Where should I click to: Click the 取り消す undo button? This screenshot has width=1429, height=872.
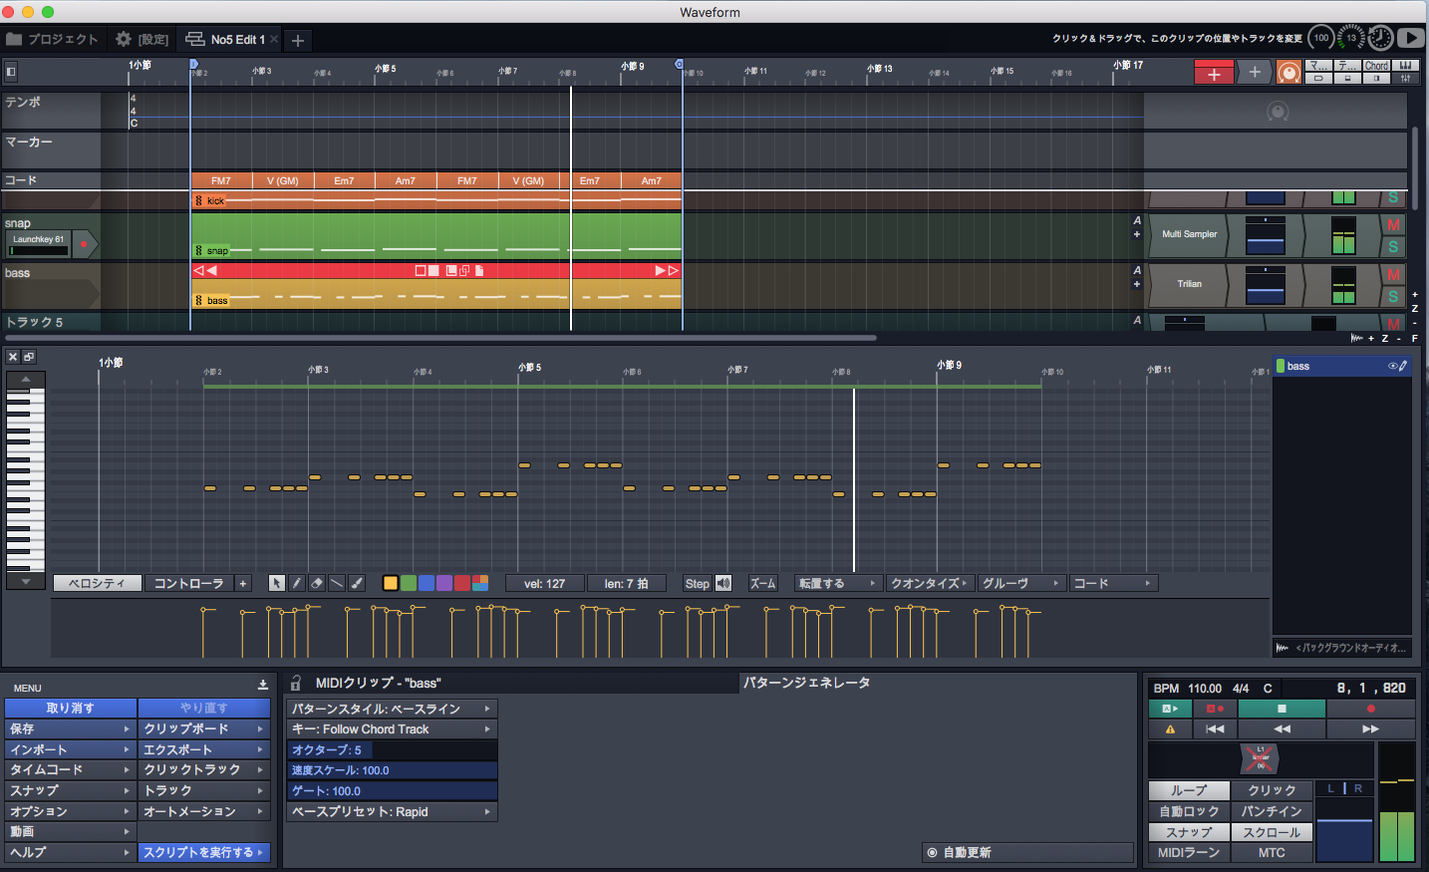click(x=70, y=708)
